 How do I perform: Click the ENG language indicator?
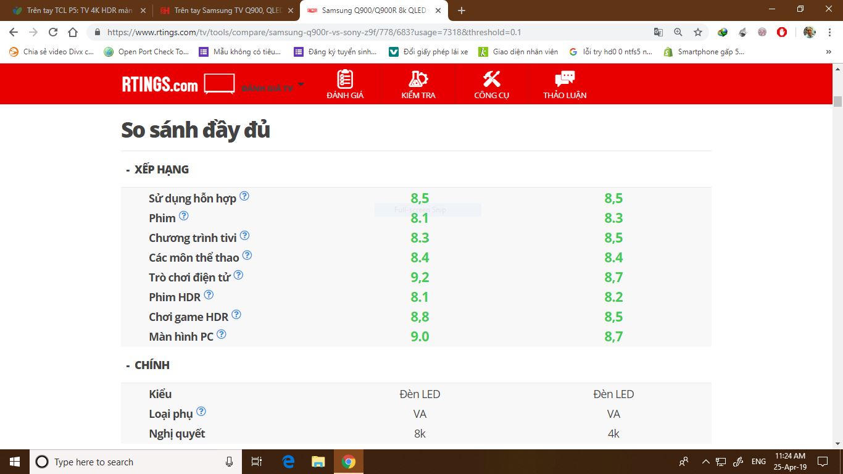(759, 462)
